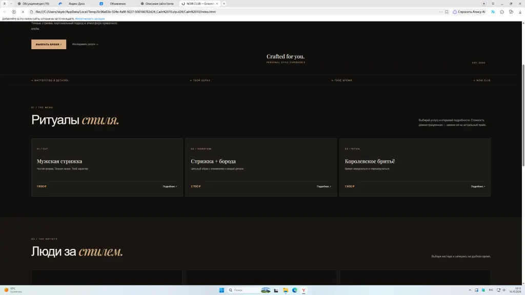Switch to Yandex Browser on the taskbar

tap(304, 290)
